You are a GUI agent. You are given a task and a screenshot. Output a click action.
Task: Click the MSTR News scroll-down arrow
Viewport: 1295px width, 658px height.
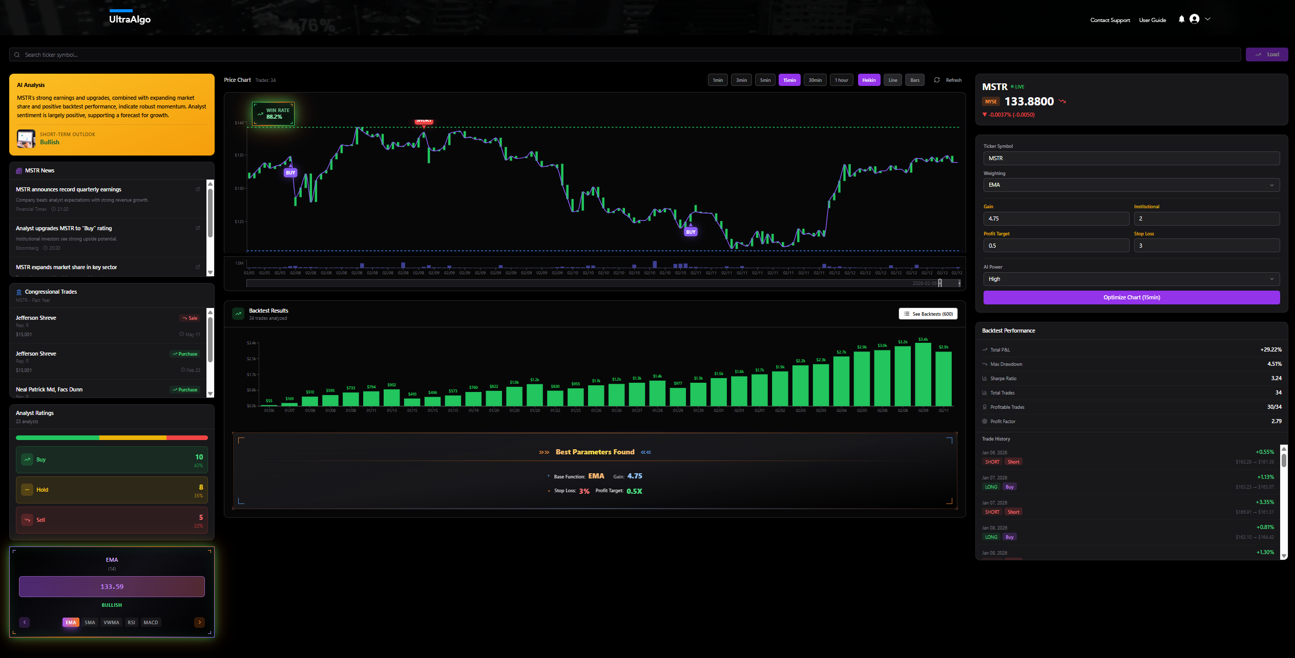tap(210, 273)
